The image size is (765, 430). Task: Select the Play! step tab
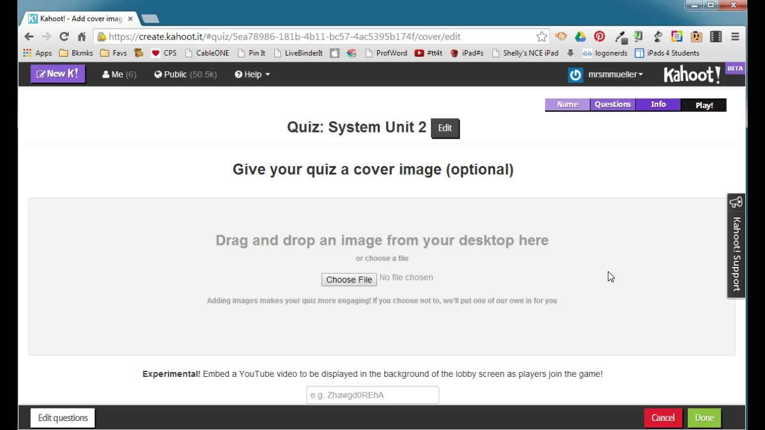pos(704,105)
